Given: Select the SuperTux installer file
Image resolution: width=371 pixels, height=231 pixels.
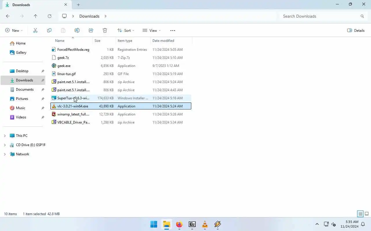Looking at the screenshot, I should 121,98.
